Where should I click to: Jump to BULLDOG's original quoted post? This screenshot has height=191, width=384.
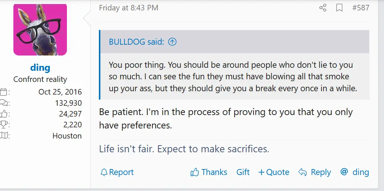click(172, 42)
